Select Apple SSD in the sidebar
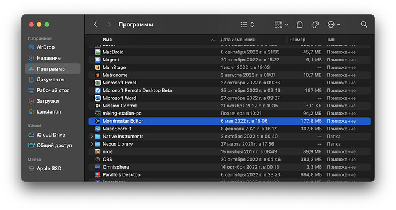This screenshot has height=210, width=396. point(53,168)
